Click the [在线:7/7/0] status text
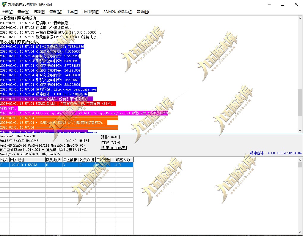Image resolution: width=303 pixels, height=236 pixels. (111, 142)
